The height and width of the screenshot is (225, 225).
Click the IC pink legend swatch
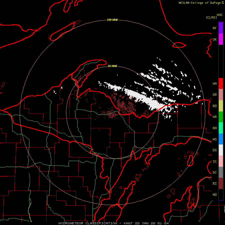click(x=221, y=161)
